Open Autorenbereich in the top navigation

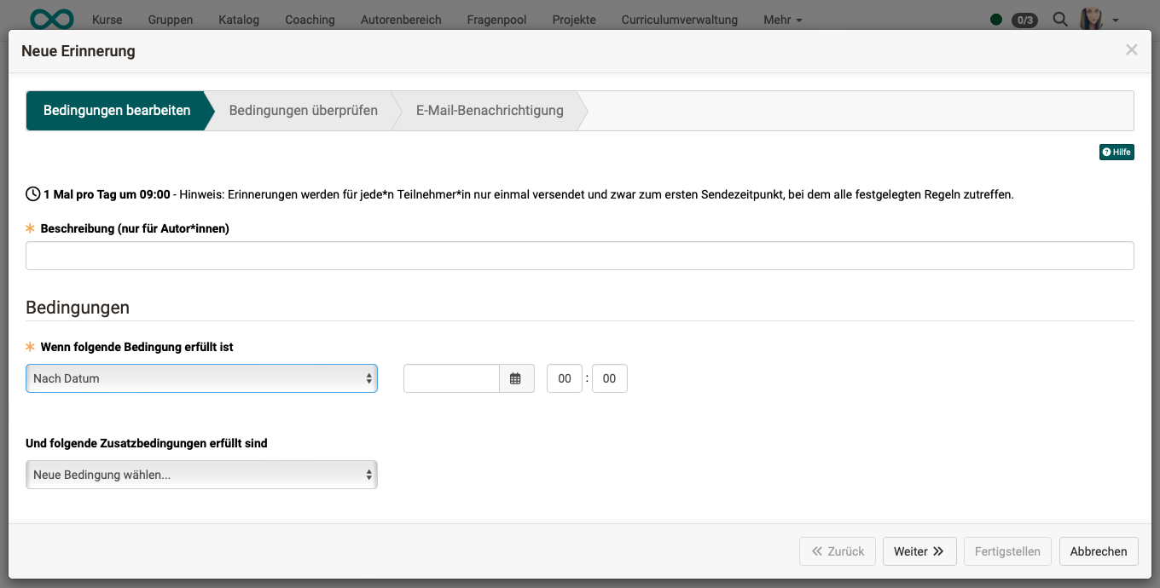401,20
